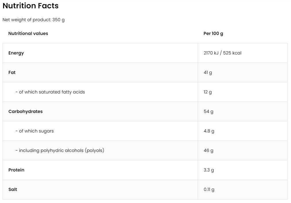The height and width of the screenshot is (203, 291).
Task: Click the 2170 kJ / 525 kcal value
Action: tap(222, 53)
